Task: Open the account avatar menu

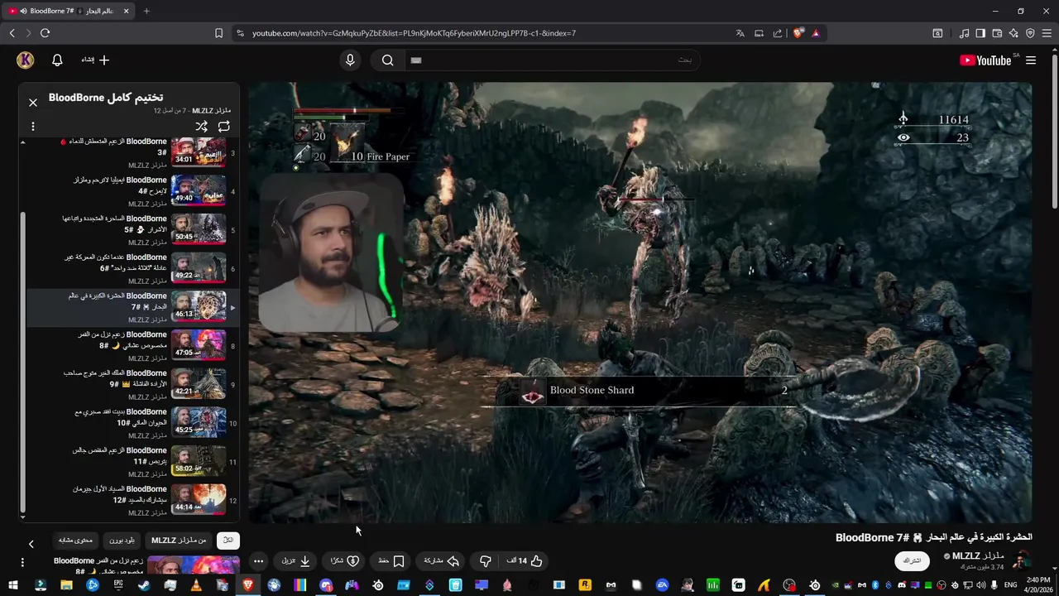Action: [x=25, y=60]
